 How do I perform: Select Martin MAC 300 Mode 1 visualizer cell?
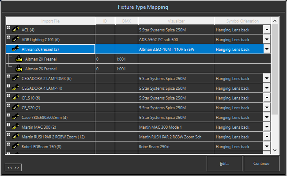(x=176, y=127)
